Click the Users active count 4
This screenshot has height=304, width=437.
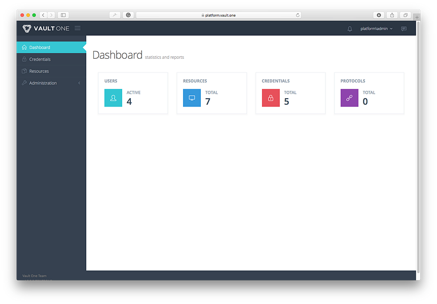(129, 101)
